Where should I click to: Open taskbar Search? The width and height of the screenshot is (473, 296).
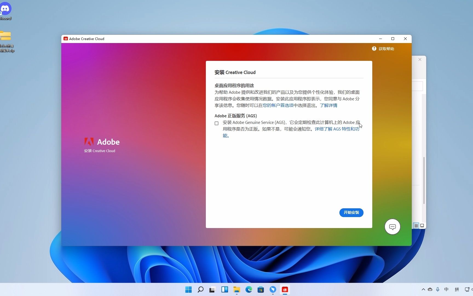coord(200,289)
